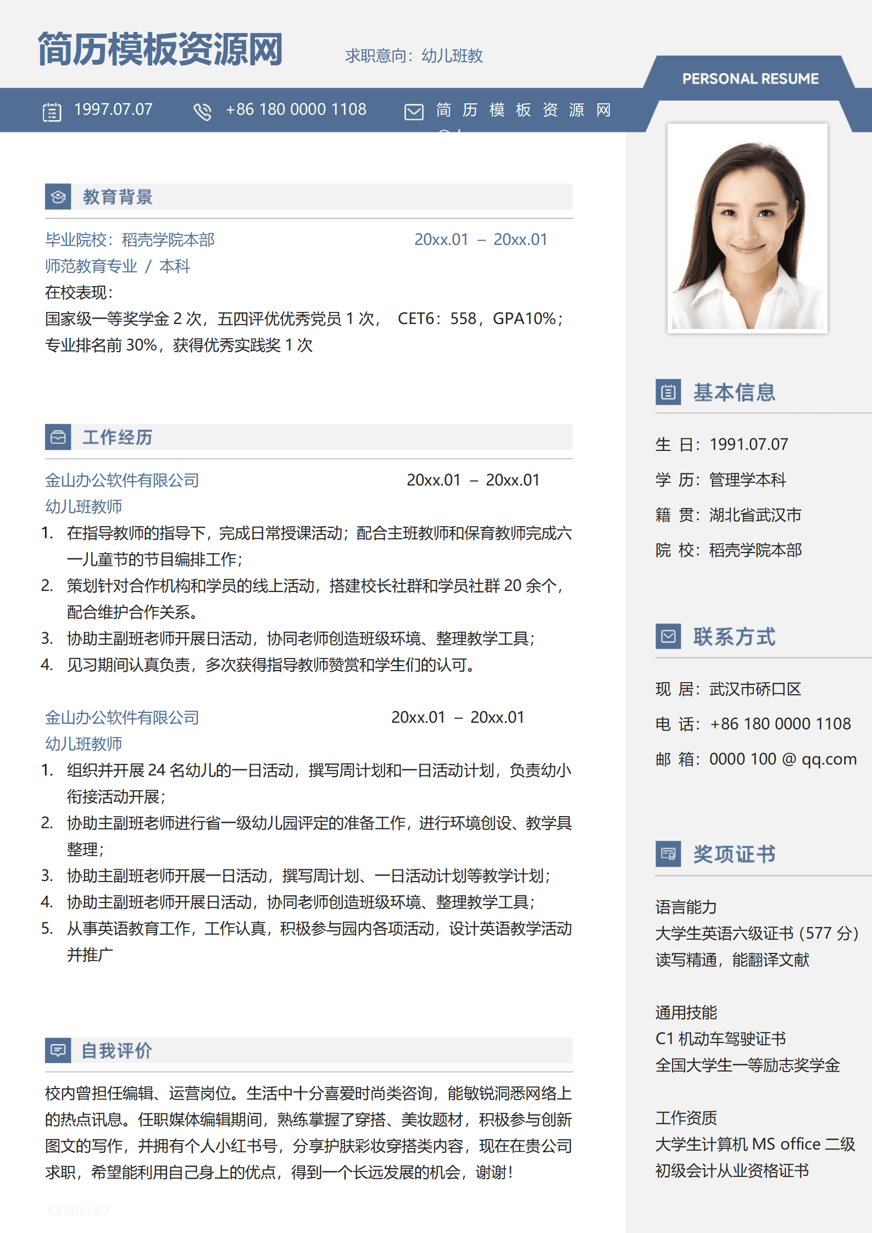Click the chat bubble icon beside 自我评价
The width and height of the screenshot is (872, 1233).
pos(58,1051)
